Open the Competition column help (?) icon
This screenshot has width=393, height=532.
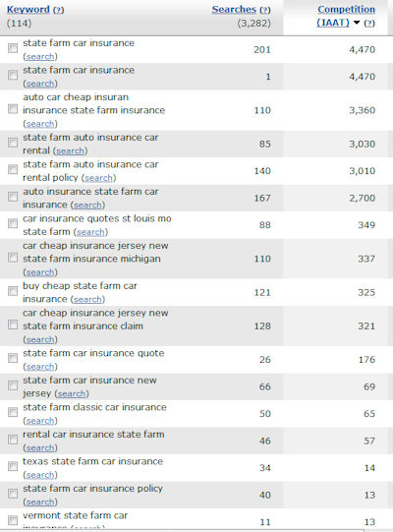tap(369, 23)
